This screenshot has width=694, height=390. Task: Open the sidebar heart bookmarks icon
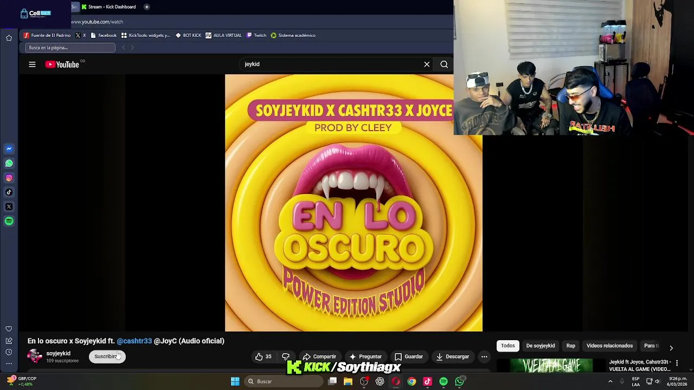(9, 329)
